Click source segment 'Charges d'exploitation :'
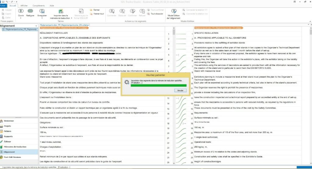Screen dimensions: 312x169 [51, 147]
